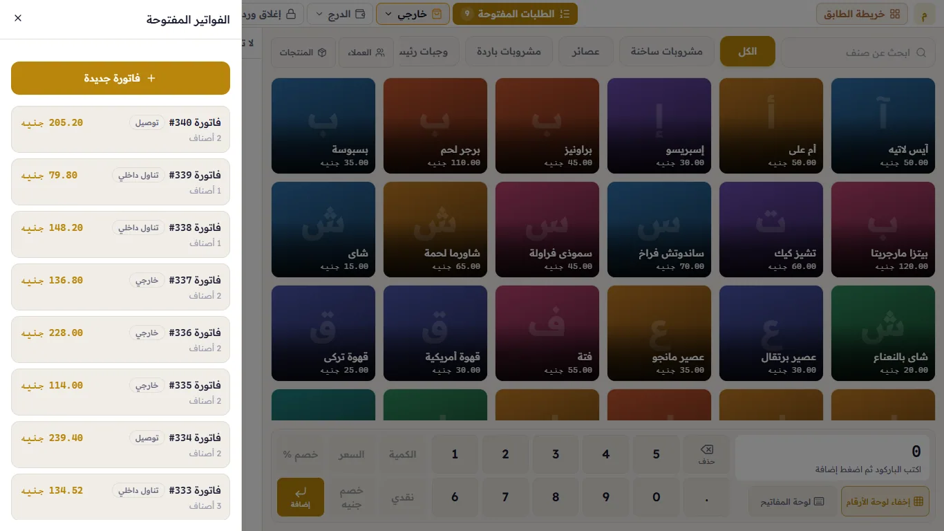The image size is (944, 531).
Task: Expand the خارجي order type dropdown
Action: coord(413,14)
